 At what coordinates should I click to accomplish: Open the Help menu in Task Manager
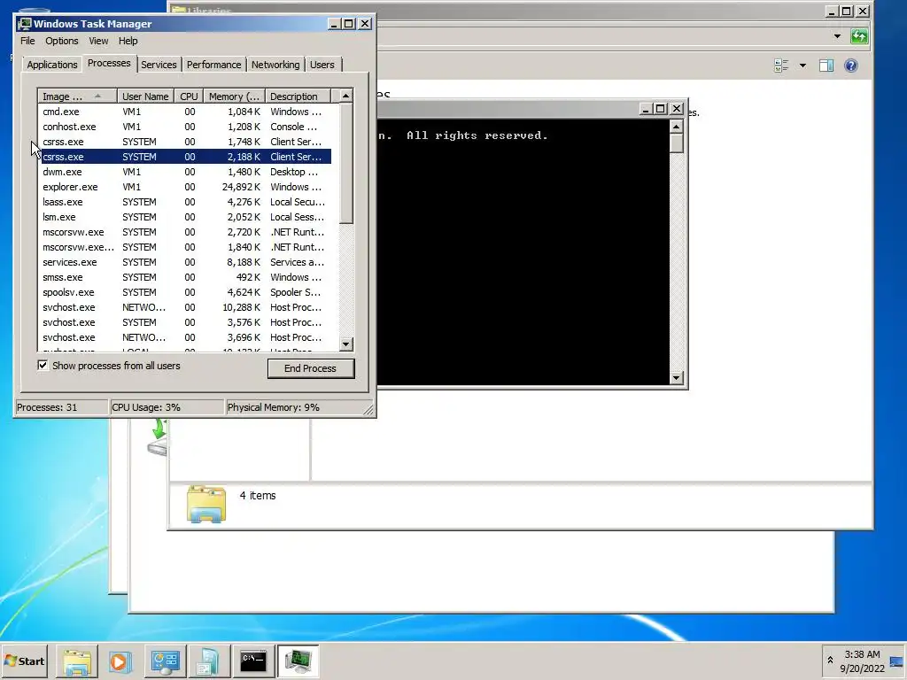click(x=128, y=41)
